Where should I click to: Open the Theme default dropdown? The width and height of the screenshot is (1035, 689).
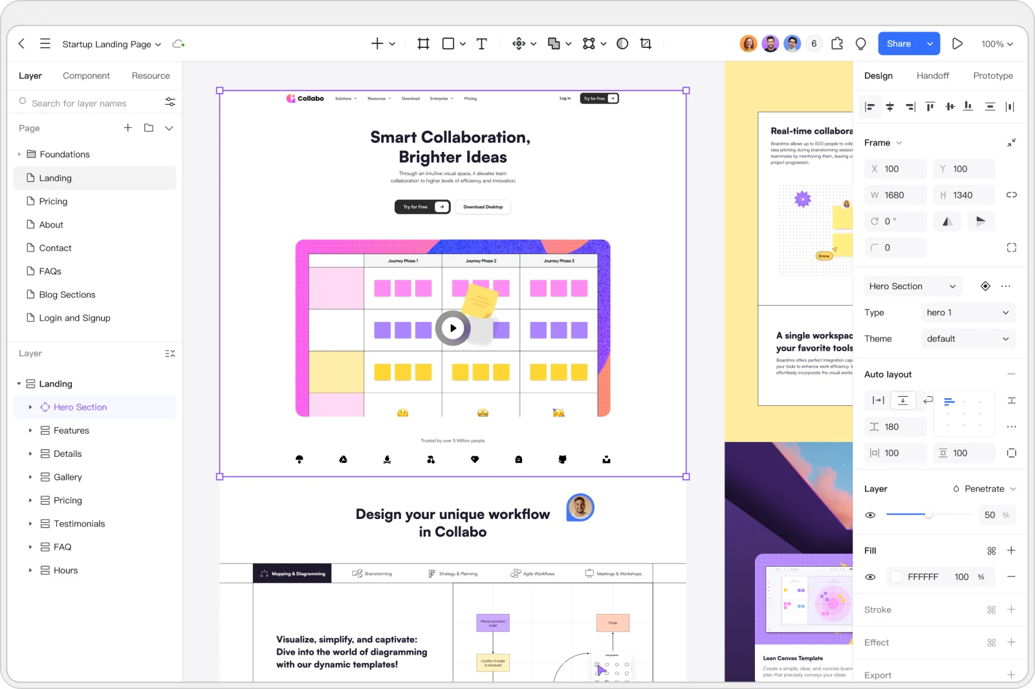[x=968, y=339]
